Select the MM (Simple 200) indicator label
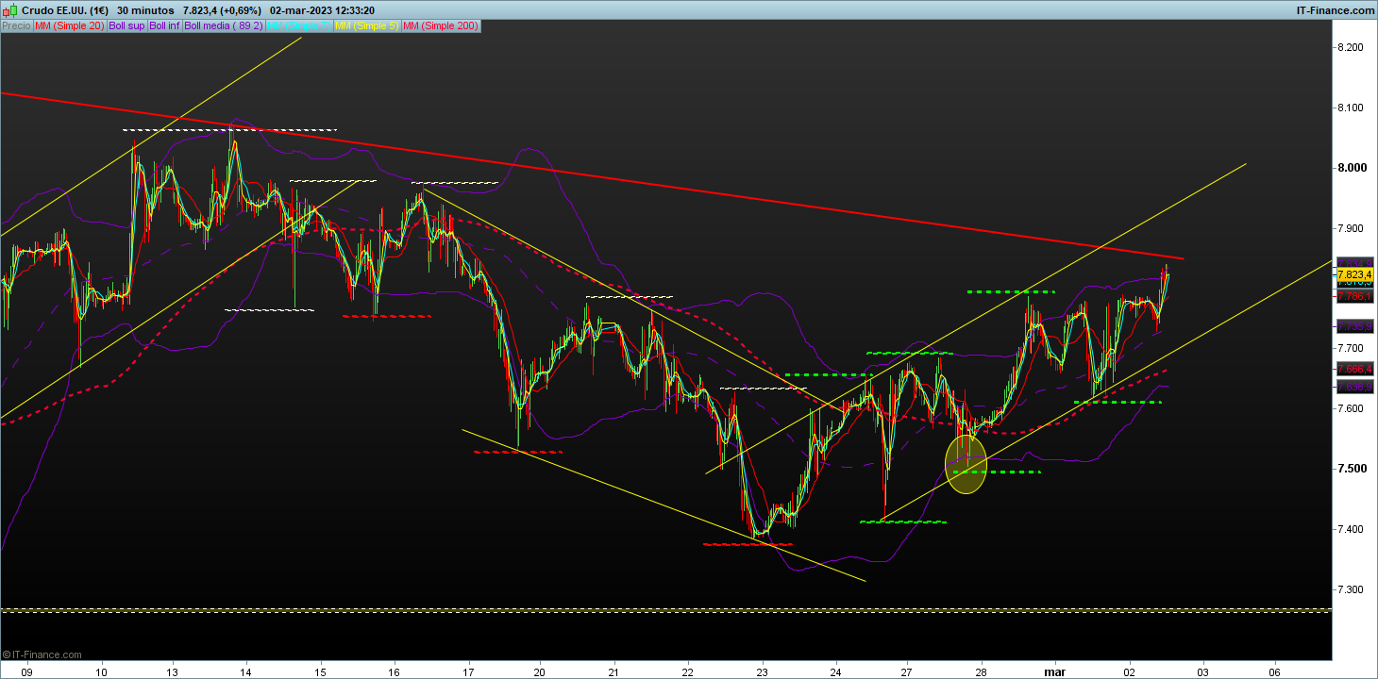The height and width of the screenshot is (679, 1378). tap(441, 26)
